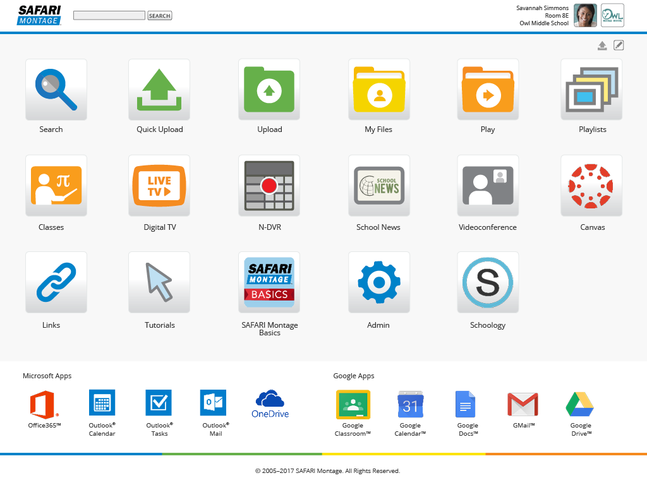Focus the search text field
Image resolution: width=647 pixels, height=485 pixels.
coord(109,15)
